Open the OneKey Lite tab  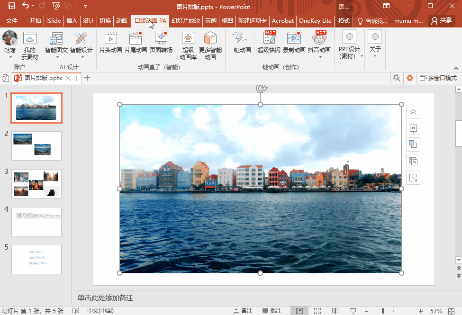[315, 21]
